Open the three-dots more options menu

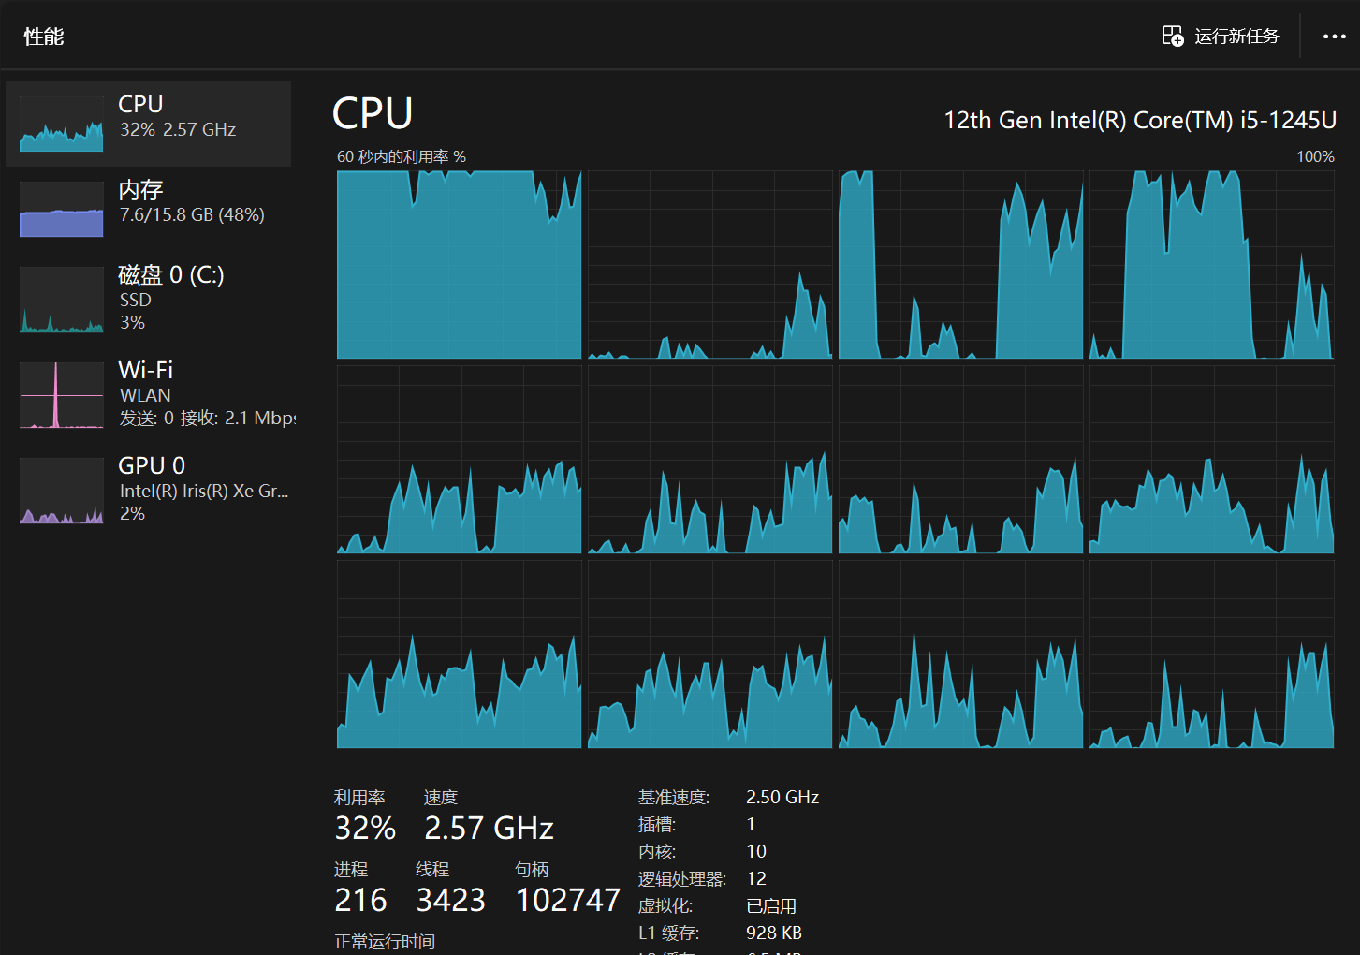pos(1334,37)
